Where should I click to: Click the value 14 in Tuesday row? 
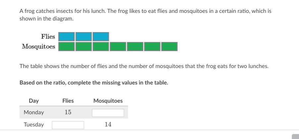108,124
